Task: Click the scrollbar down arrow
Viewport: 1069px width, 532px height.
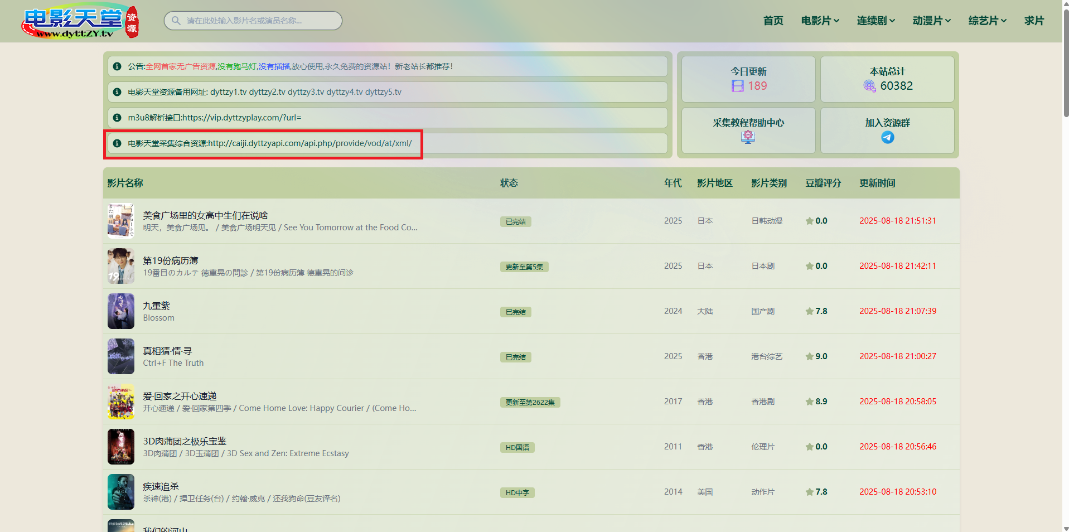Action: point(1066,528)
